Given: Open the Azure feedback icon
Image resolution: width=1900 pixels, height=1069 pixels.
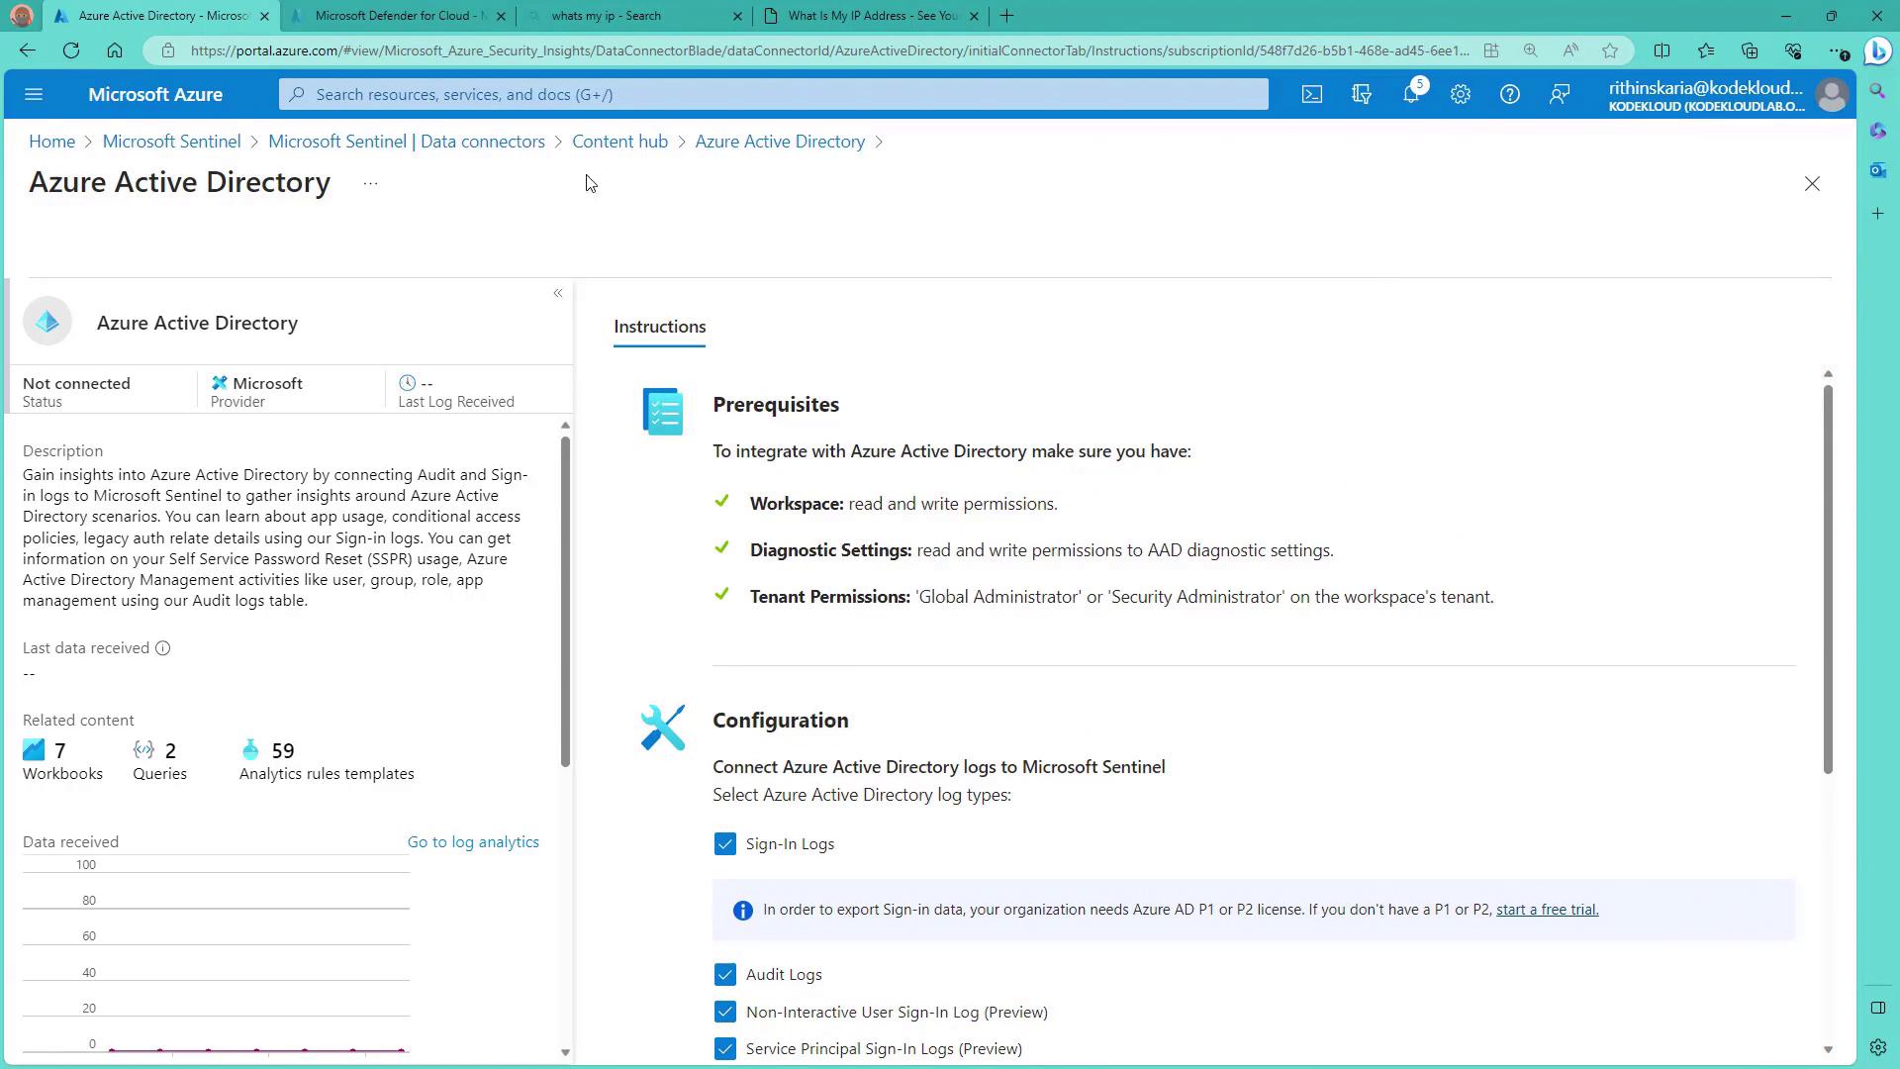Looking at the screenshot, I should pos(1560,95).
